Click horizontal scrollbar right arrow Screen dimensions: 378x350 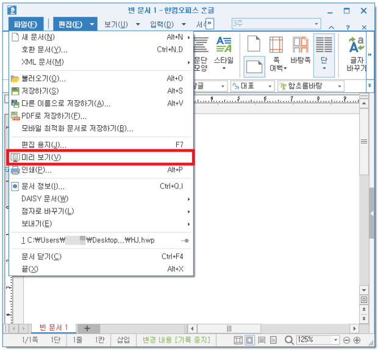[354, 328]
